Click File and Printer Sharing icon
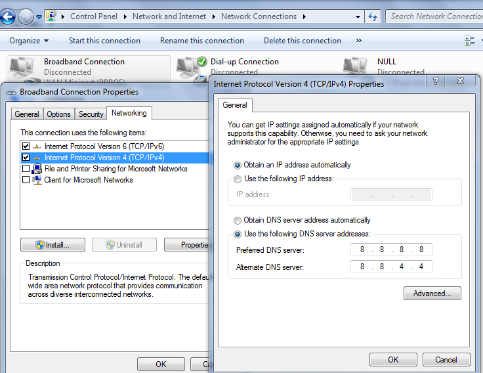Image resolution: width=483 pixels, height=373 pixels. click(37, 169)
